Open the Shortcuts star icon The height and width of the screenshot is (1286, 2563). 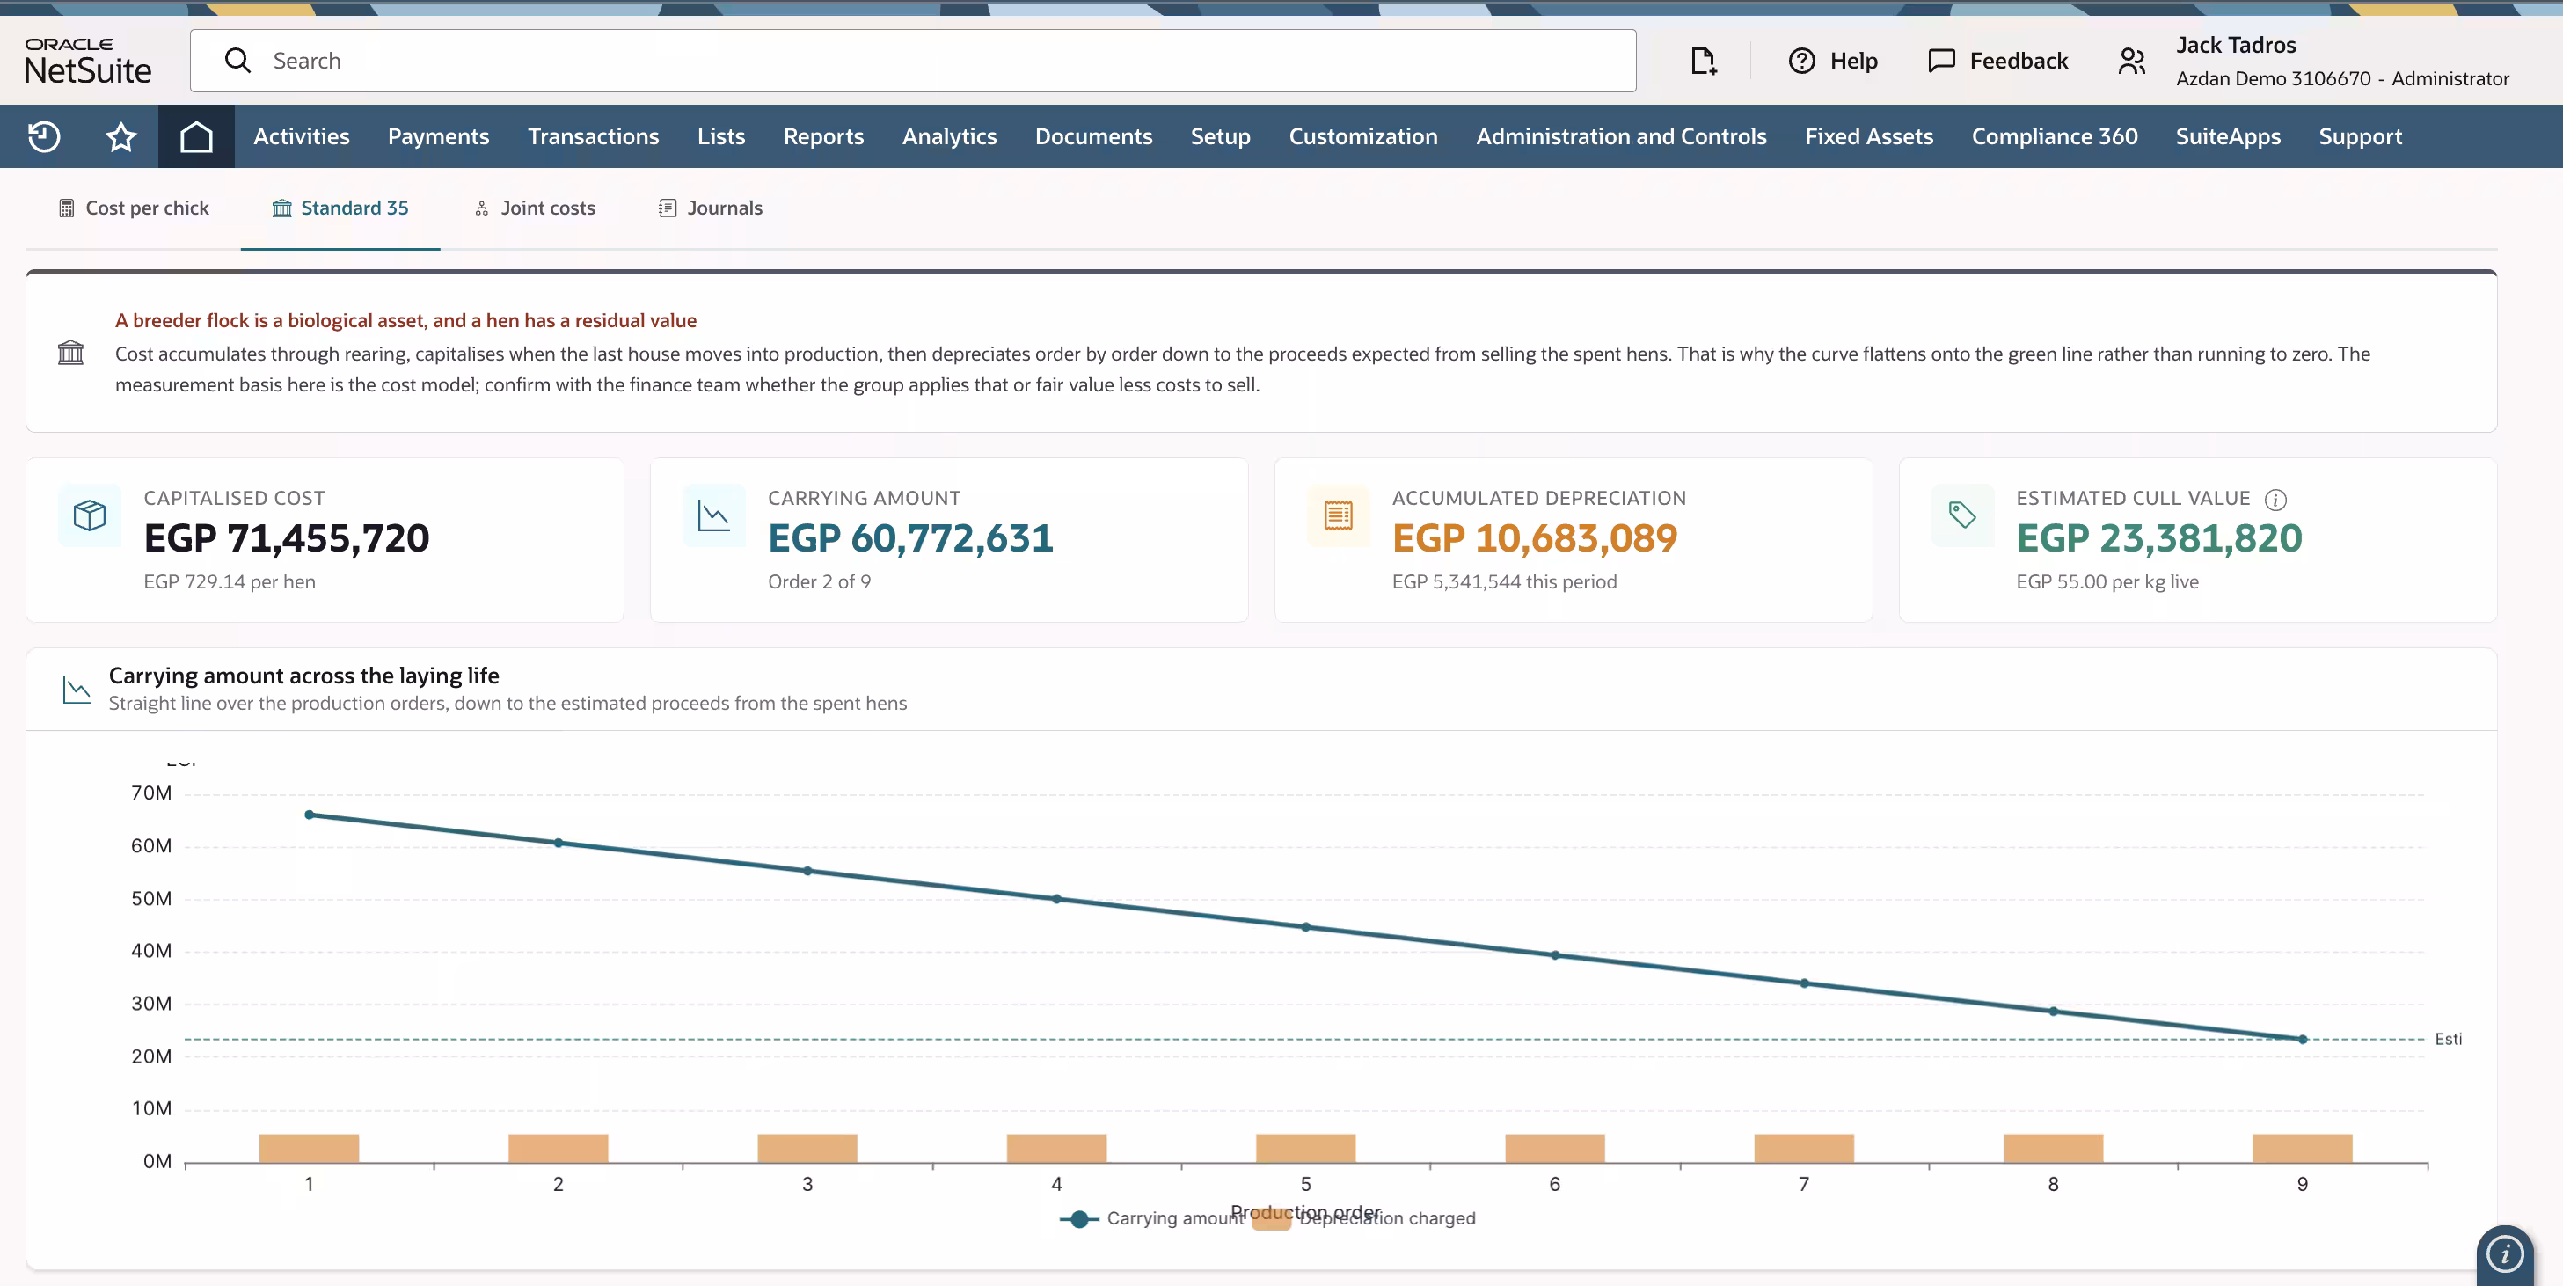pos(120,136)
